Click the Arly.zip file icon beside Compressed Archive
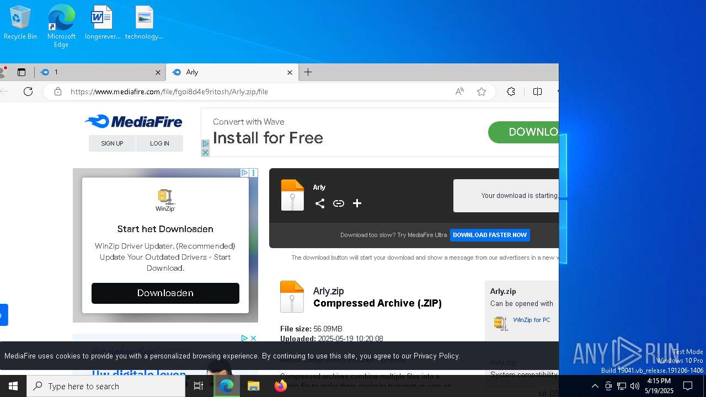 [292, 297]
